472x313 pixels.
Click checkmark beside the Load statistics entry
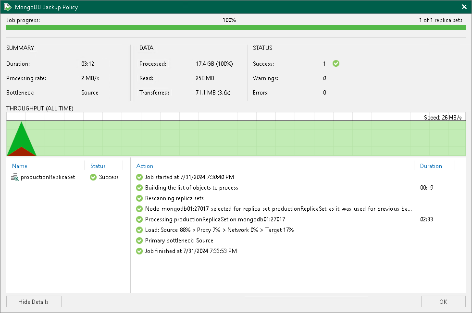tap(139, 230)
